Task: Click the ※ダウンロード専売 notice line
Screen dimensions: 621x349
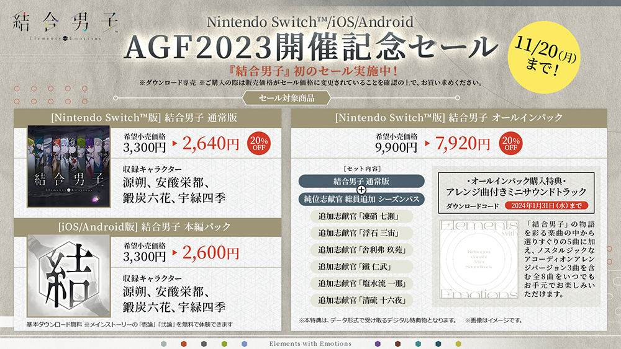Action: tap(311, 83)
